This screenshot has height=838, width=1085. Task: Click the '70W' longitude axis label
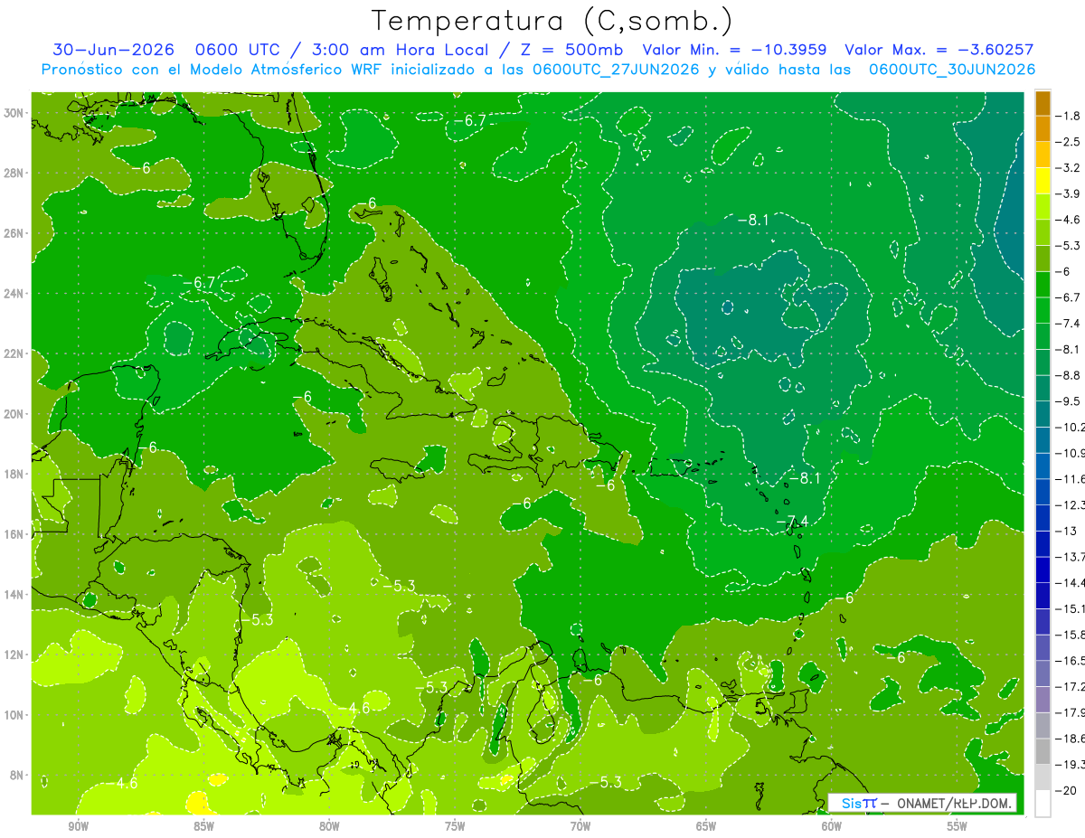[x=580, y=826]
